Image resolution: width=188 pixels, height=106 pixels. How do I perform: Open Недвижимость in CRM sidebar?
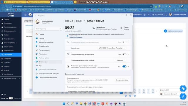[x=9, y=51]
